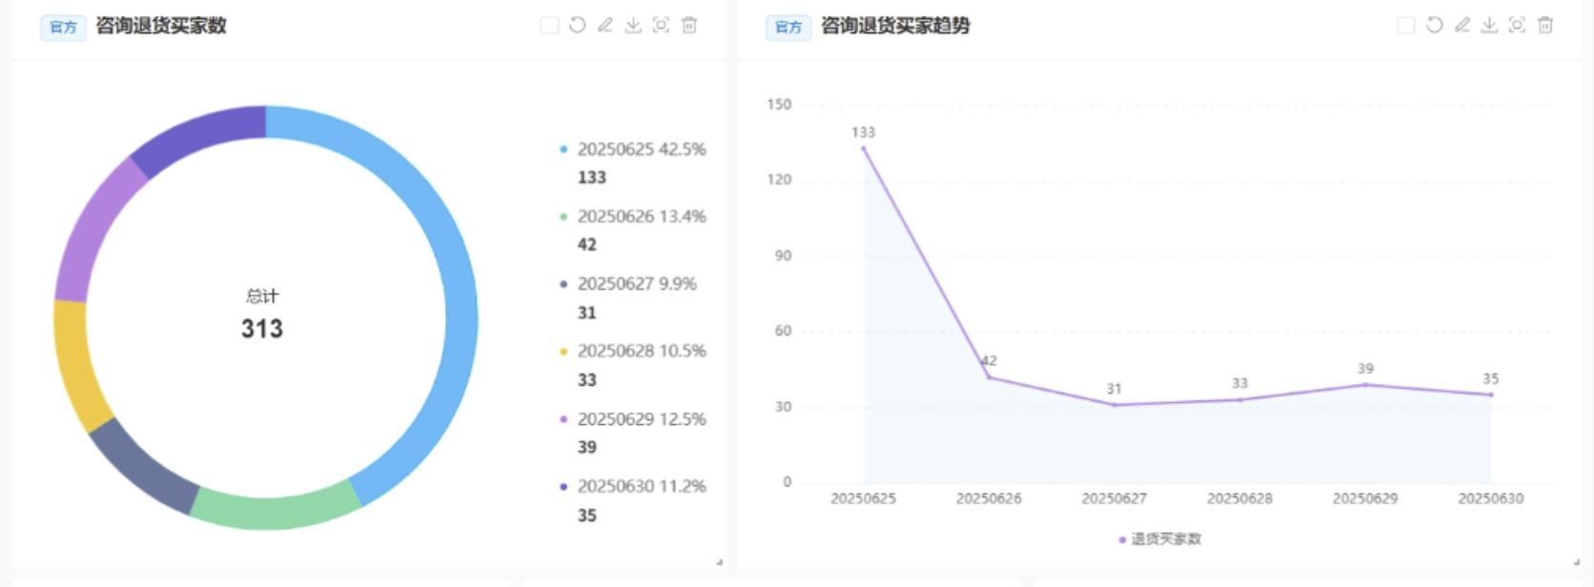Click the pencil icon on 咨询退货买家趋势 card
This screenshot has height=587, width=1594.
coord(1461,26)
